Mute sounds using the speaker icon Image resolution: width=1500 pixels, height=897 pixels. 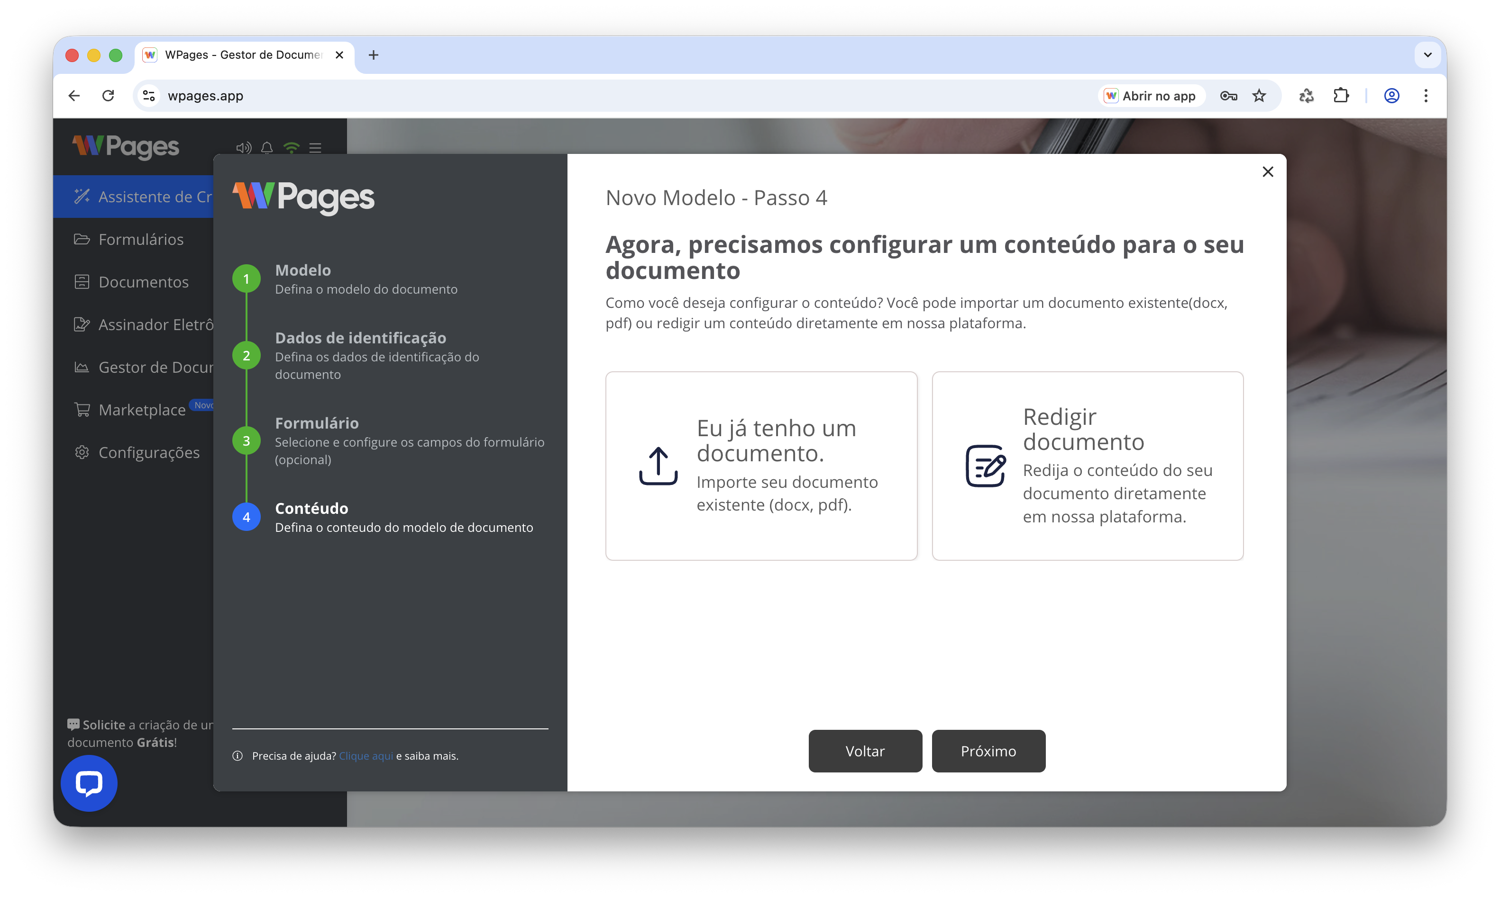(x=243, y=147)
